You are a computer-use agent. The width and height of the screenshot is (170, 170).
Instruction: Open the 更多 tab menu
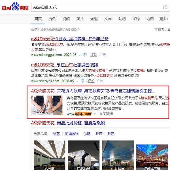coord(164,19)
